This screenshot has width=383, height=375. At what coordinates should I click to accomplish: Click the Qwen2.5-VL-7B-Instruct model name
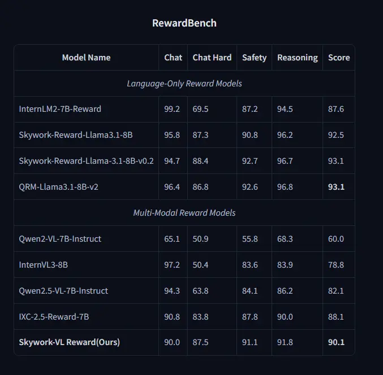(x=63, y=291)
